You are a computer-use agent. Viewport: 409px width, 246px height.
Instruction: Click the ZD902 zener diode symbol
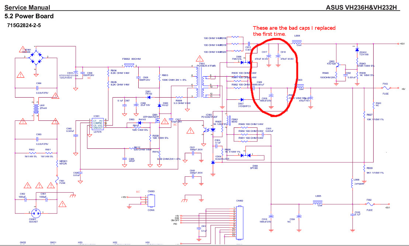point(357,49)
